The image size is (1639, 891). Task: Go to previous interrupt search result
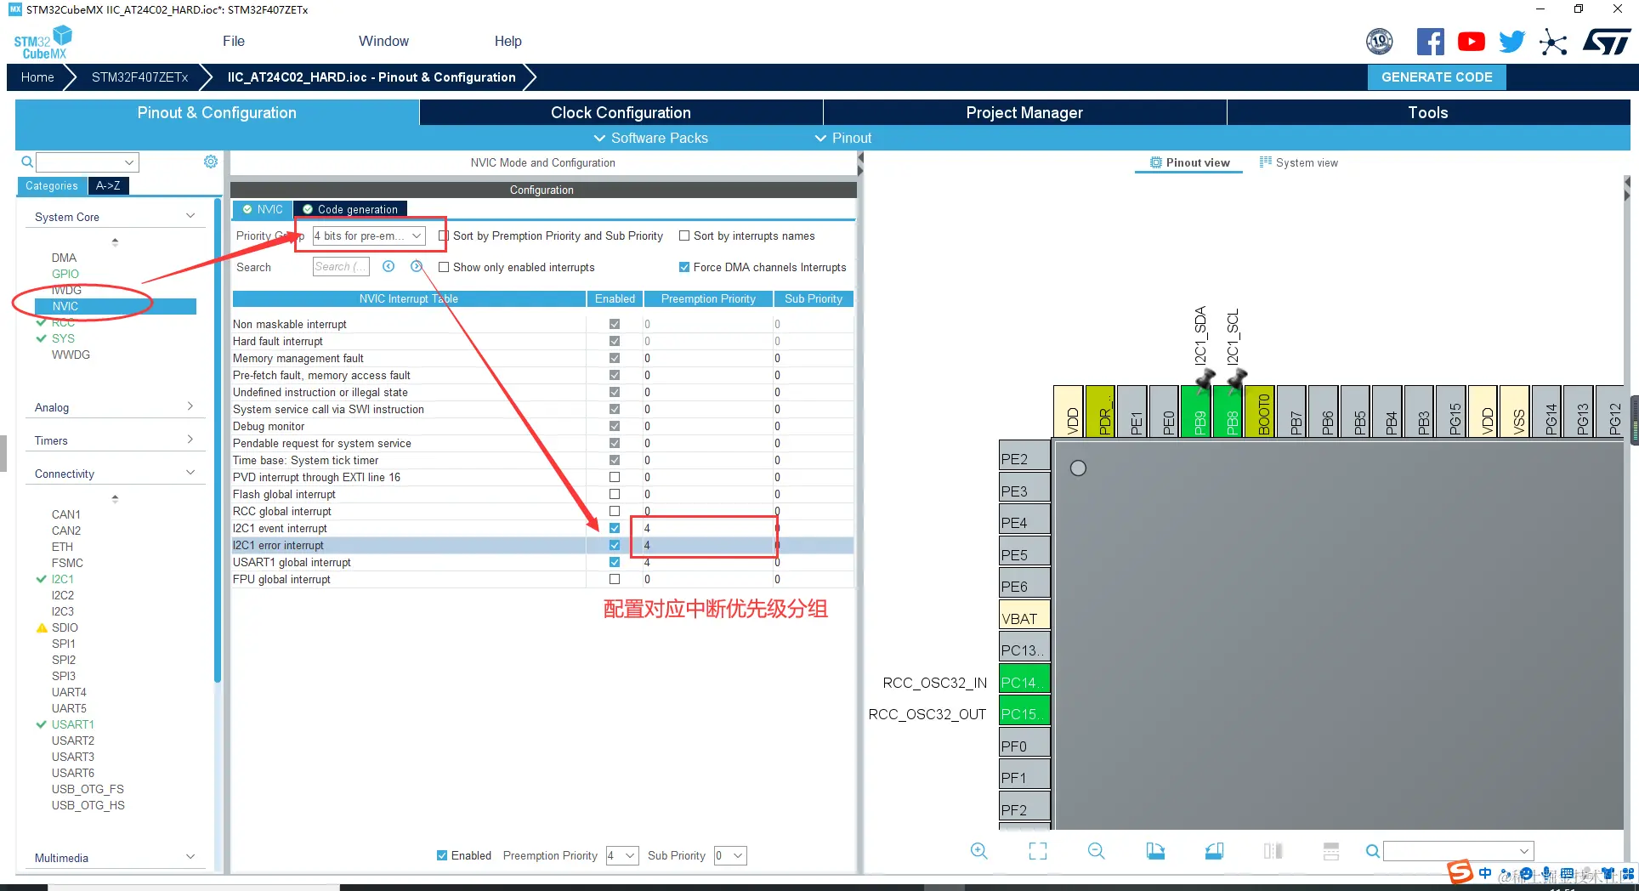coord(388,266)
